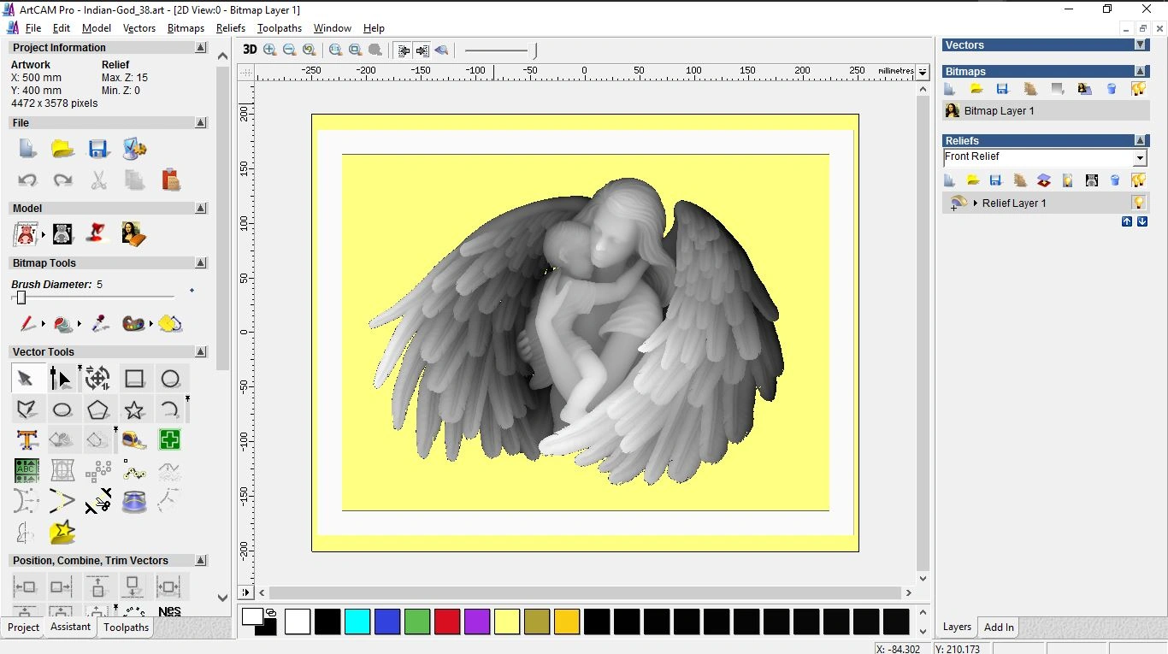Collapse the Project Information section
The height and width of the screenshot is (654, 1168).
point(200,48)
